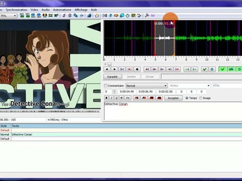The height and width of the screenshot is (181, 242).
Task: Jump video to start of subtitle icon
Action: point(22,16)
